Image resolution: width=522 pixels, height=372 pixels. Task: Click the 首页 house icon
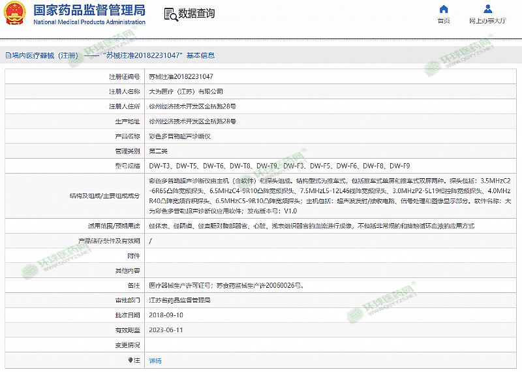[x=444, y=9]
